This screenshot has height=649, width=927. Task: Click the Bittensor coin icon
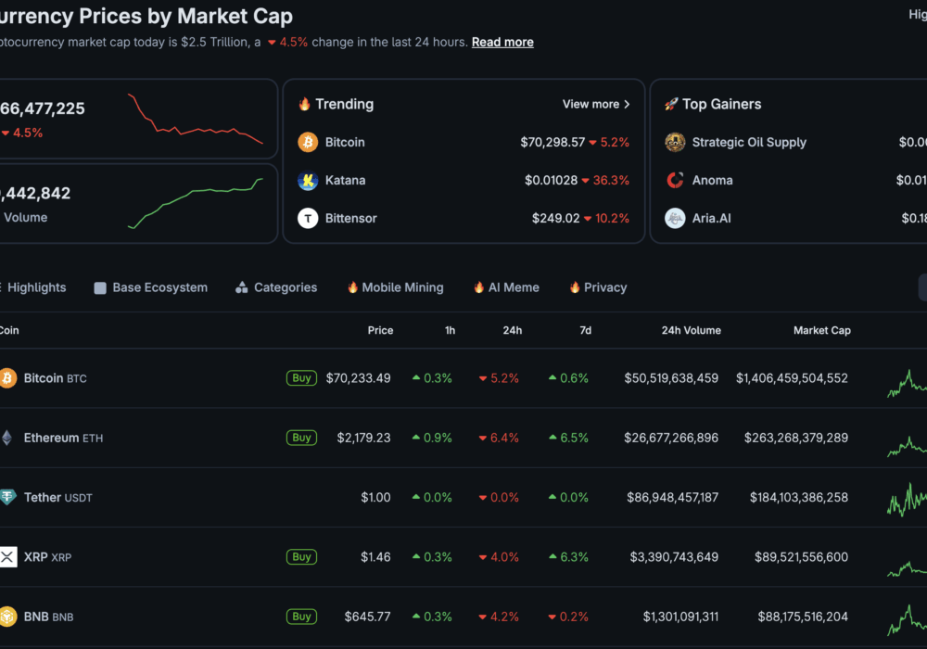308,219
